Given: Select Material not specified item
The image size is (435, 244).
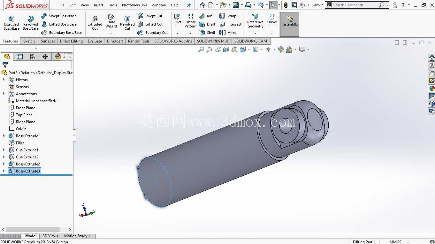Looking at the screenshot, I should click(36, 101).
